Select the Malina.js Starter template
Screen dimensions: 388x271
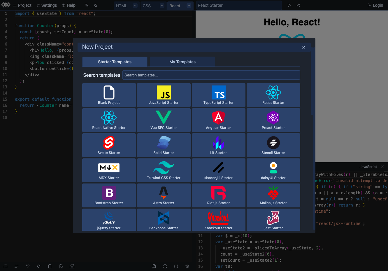273,195
